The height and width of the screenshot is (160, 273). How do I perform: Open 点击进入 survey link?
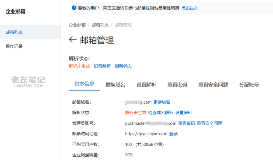[190, 8]
